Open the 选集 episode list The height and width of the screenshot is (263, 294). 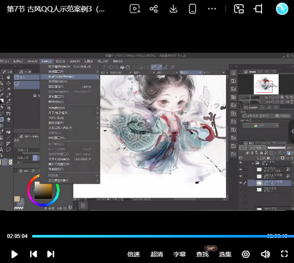click(225, 254)
